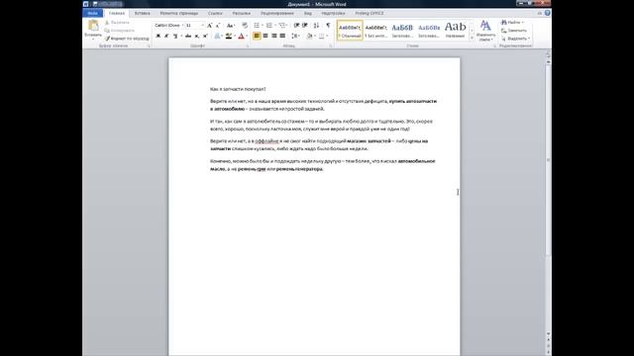
Task: Apply the Heading 1 style (АаБбВ)
Action: 402,31
